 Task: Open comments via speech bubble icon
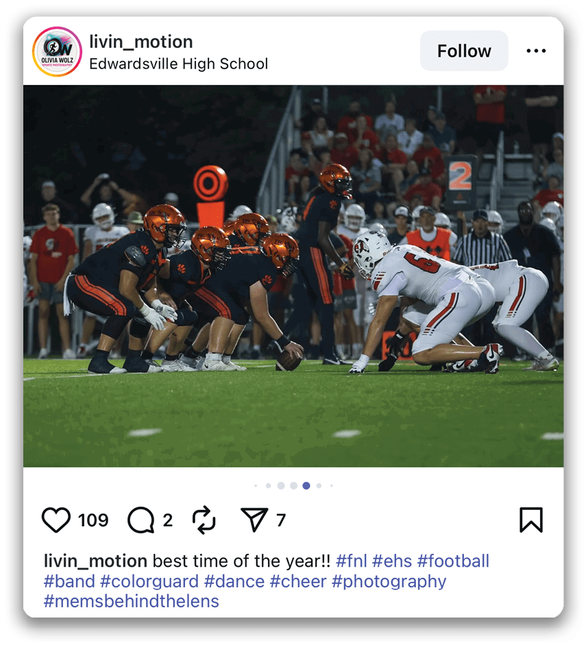141,520
